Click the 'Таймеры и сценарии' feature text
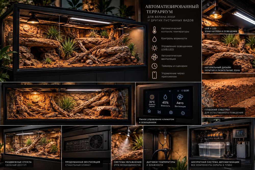This screenshot has height=170, width=255. (x=174, y=66)
